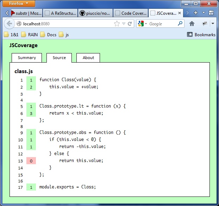The image size is (219, 206).
Task: Open the URL history dropdown arrow
Action: coord(124,24)
